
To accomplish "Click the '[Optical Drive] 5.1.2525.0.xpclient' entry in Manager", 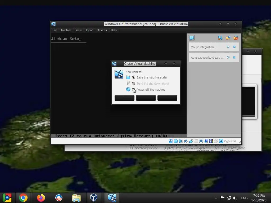I will pyautogui.click(x=205, y=148).
